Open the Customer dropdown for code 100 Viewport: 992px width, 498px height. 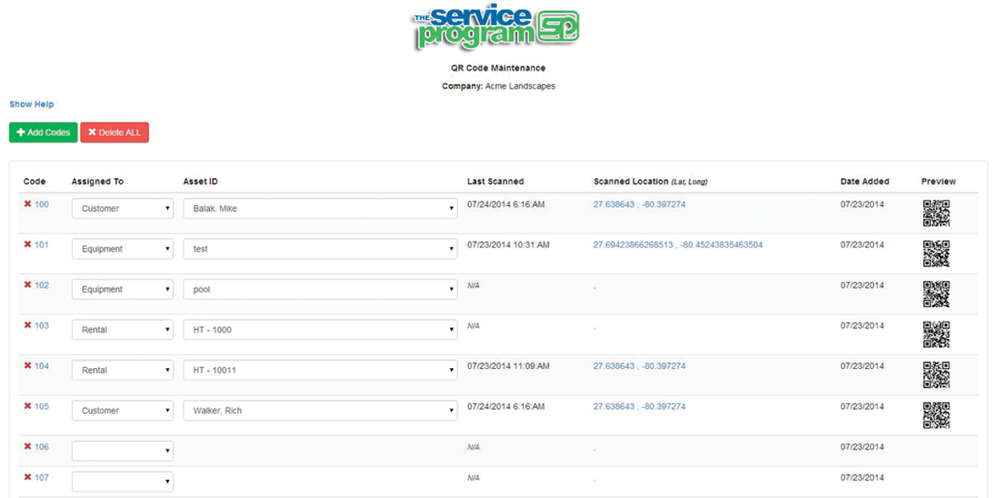tap(122, 208)
